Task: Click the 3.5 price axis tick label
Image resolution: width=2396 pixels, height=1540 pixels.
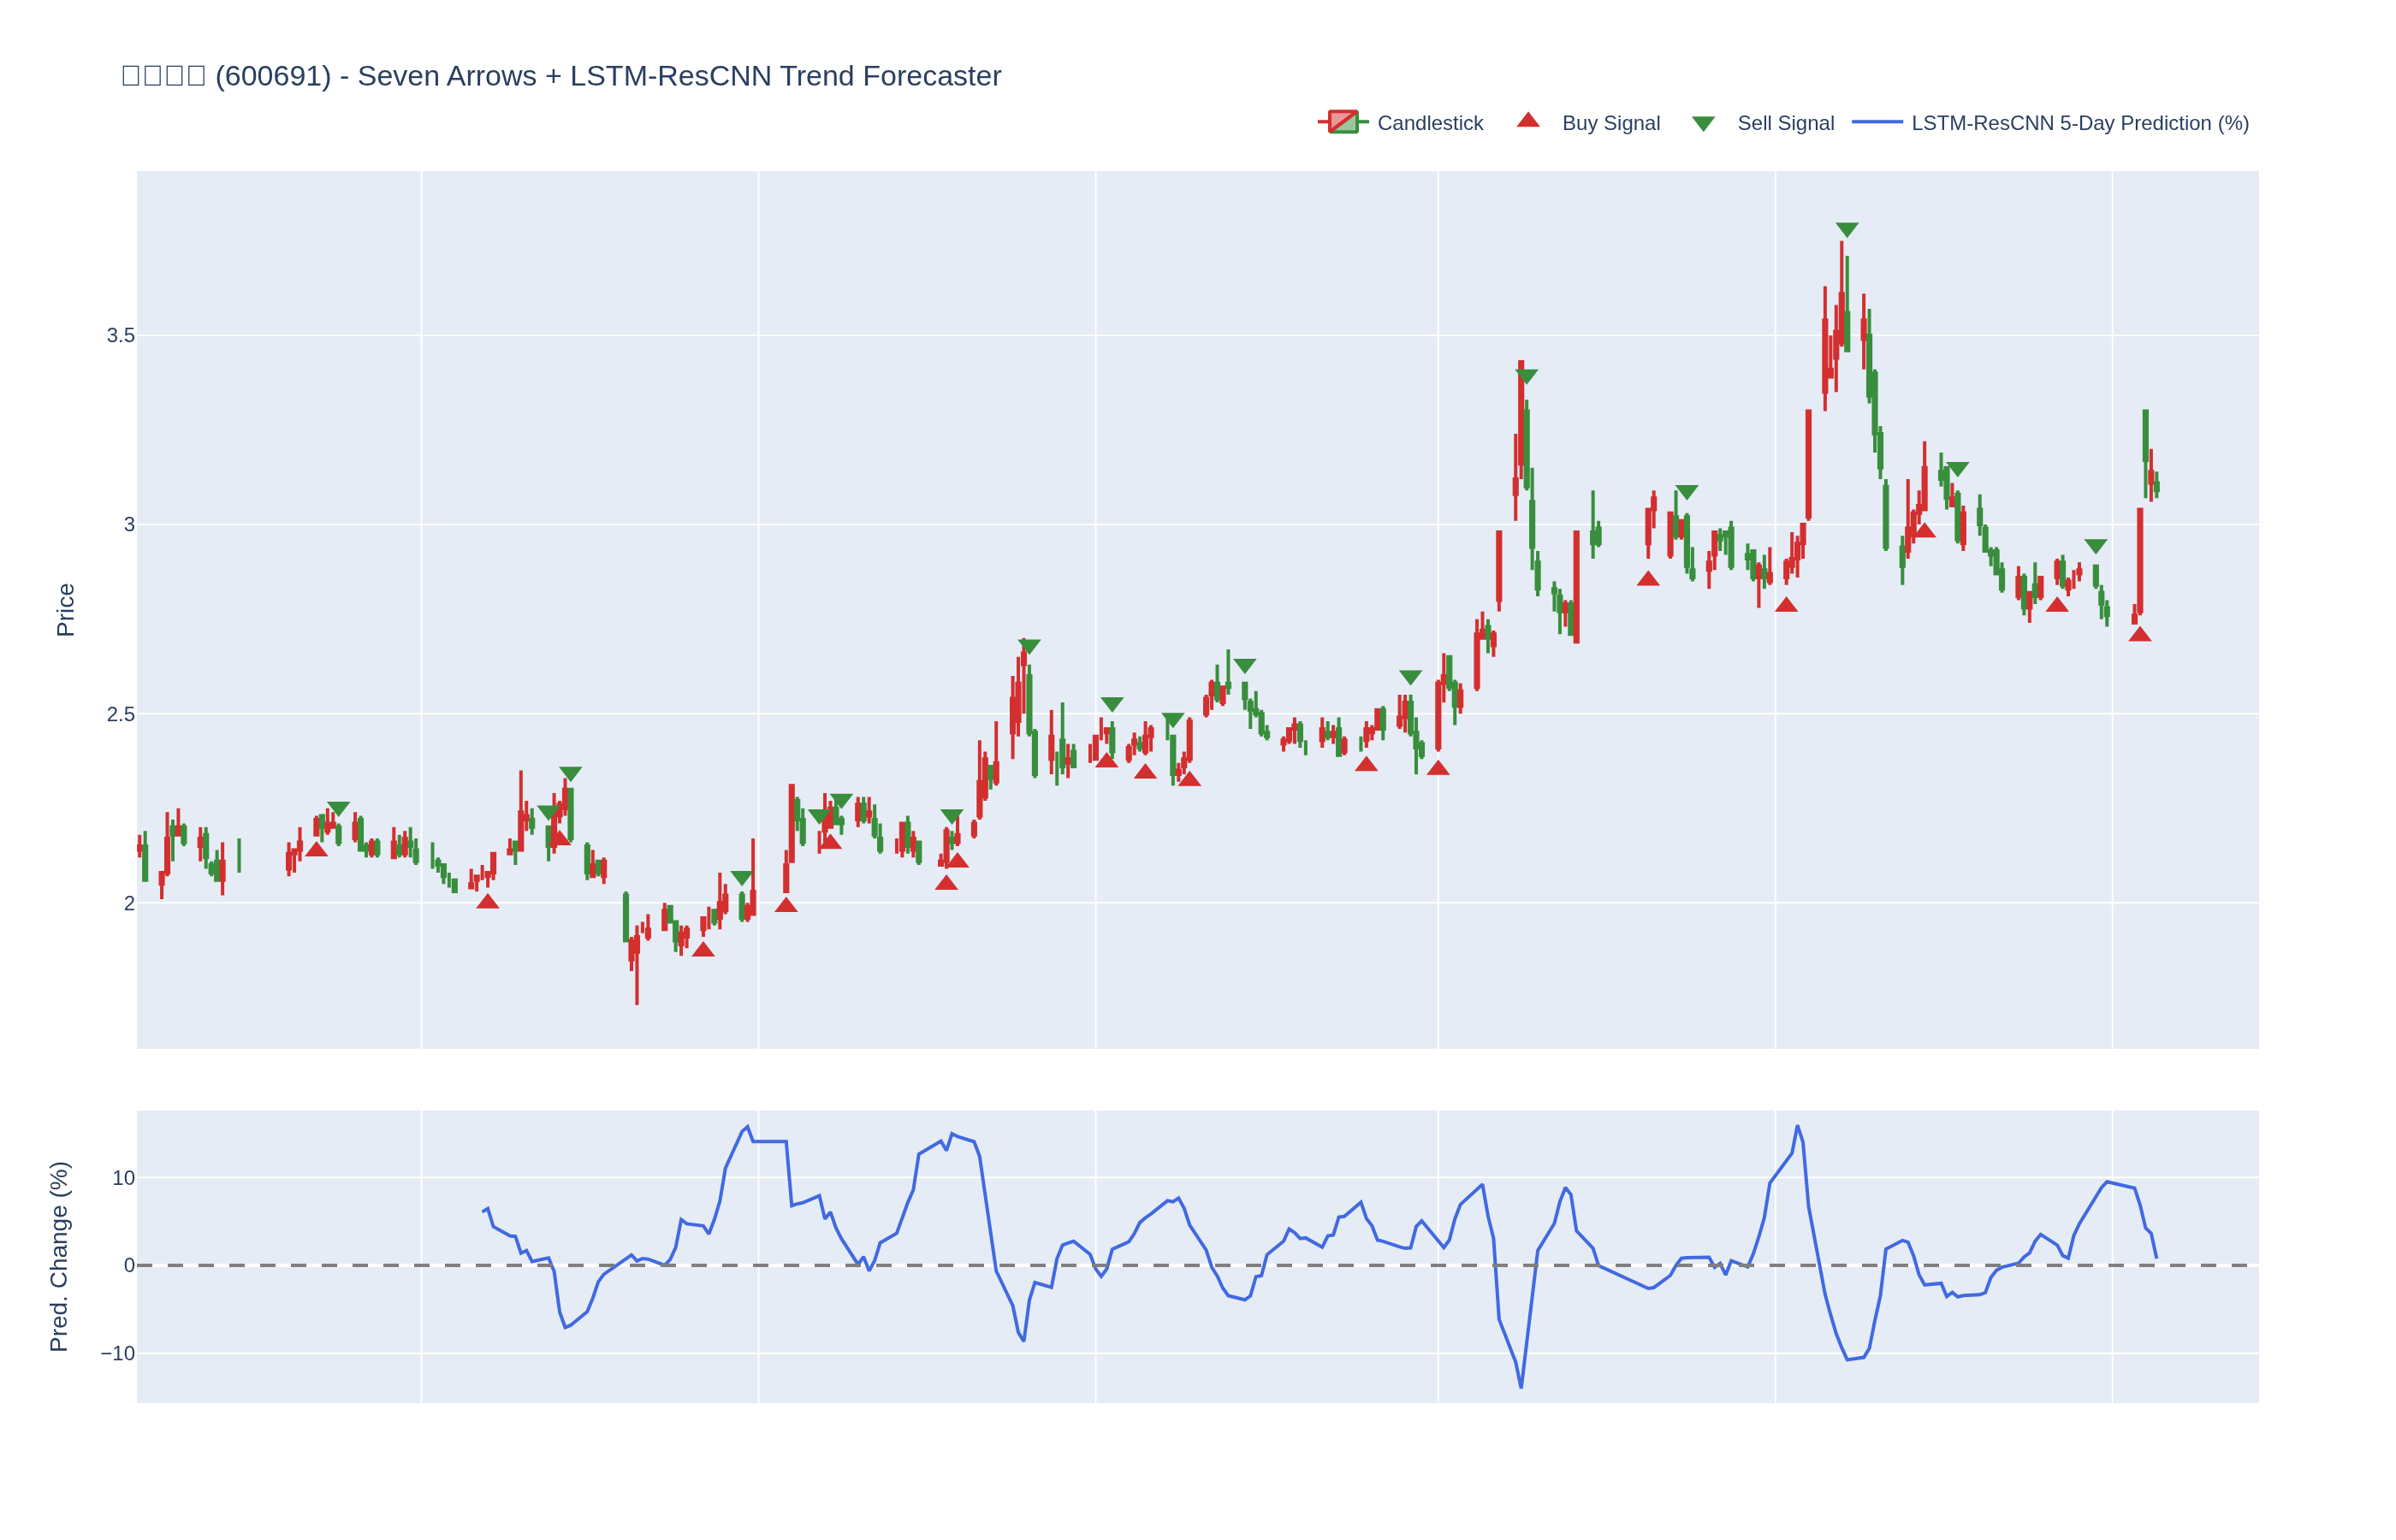Action: 121,336
